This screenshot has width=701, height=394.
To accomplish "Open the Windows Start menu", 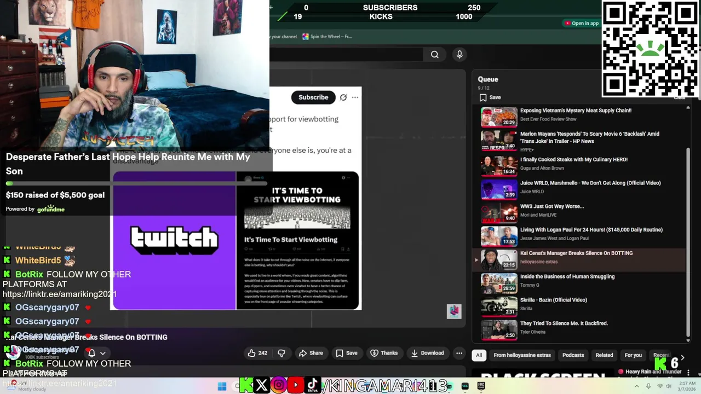I will [x=222, y=386].
